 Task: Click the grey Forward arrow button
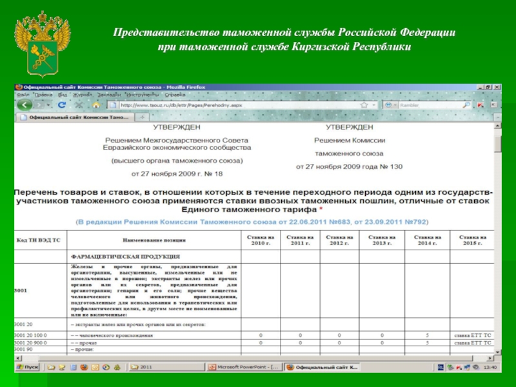(x=39, y=105)
